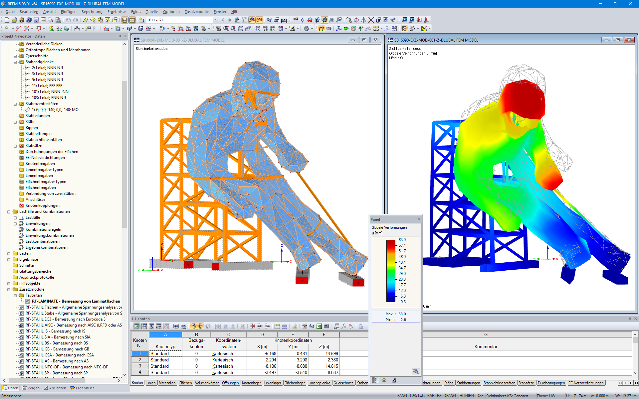
Task: Enable the FANG snap toggle in status bar
Action: click(402, 396)
